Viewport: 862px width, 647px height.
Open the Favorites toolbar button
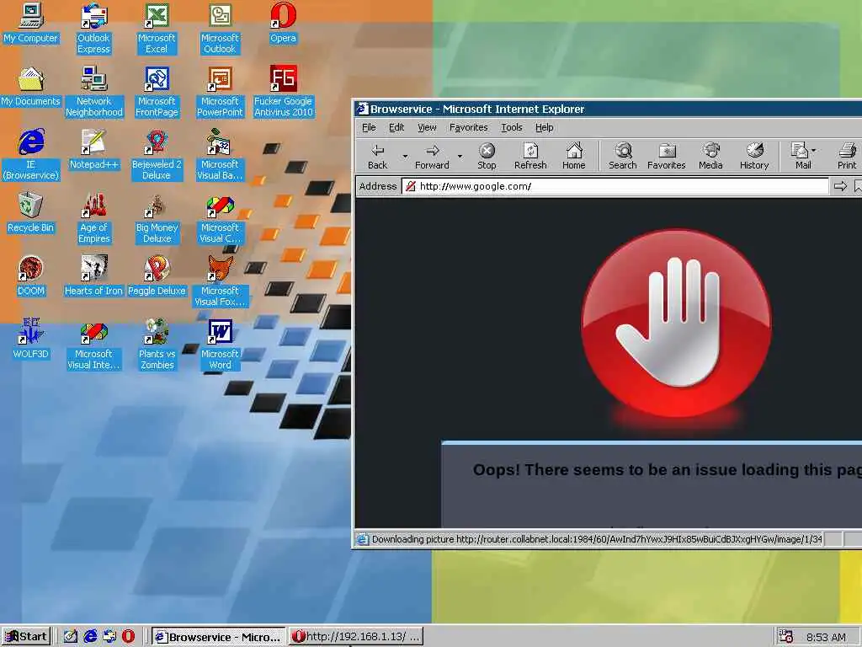point(667,156)
